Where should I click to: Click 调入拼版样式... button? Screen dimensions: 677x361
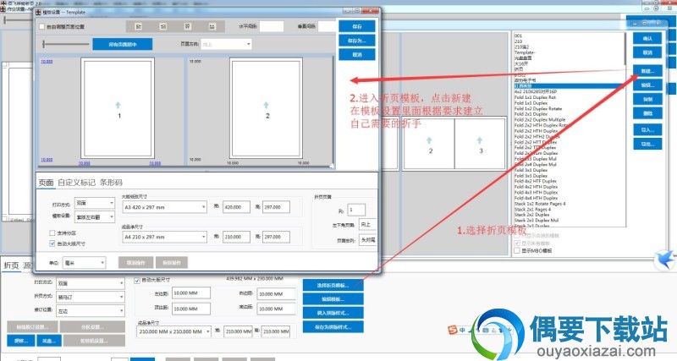pyautogui.click(x=333, y=313)
